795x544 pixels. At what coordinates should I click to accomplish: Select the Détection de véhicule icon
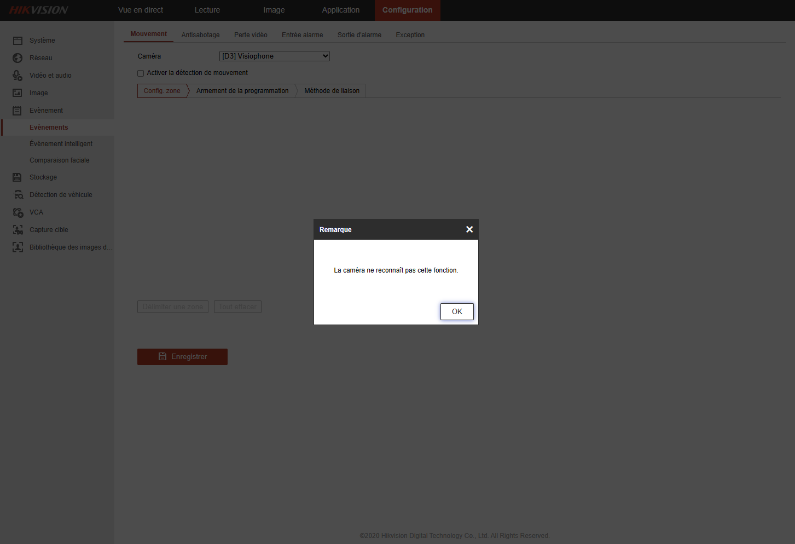click(18, 195)
